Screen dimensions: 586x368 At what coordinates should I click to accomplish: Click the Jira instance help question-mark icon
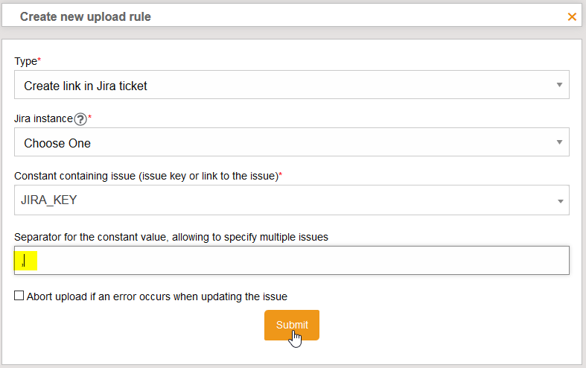coord(80,119)
